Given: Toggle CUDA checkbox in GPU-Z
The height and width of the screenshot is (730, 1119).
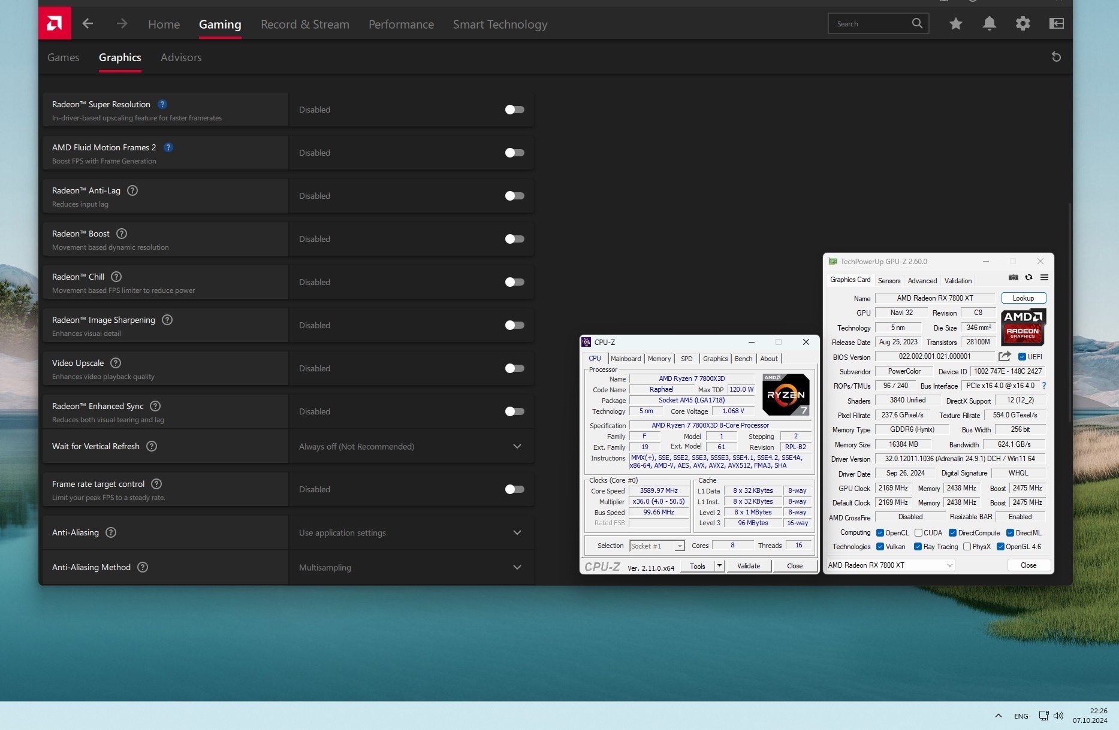Looking at the screenshot, I should [918, 533].
